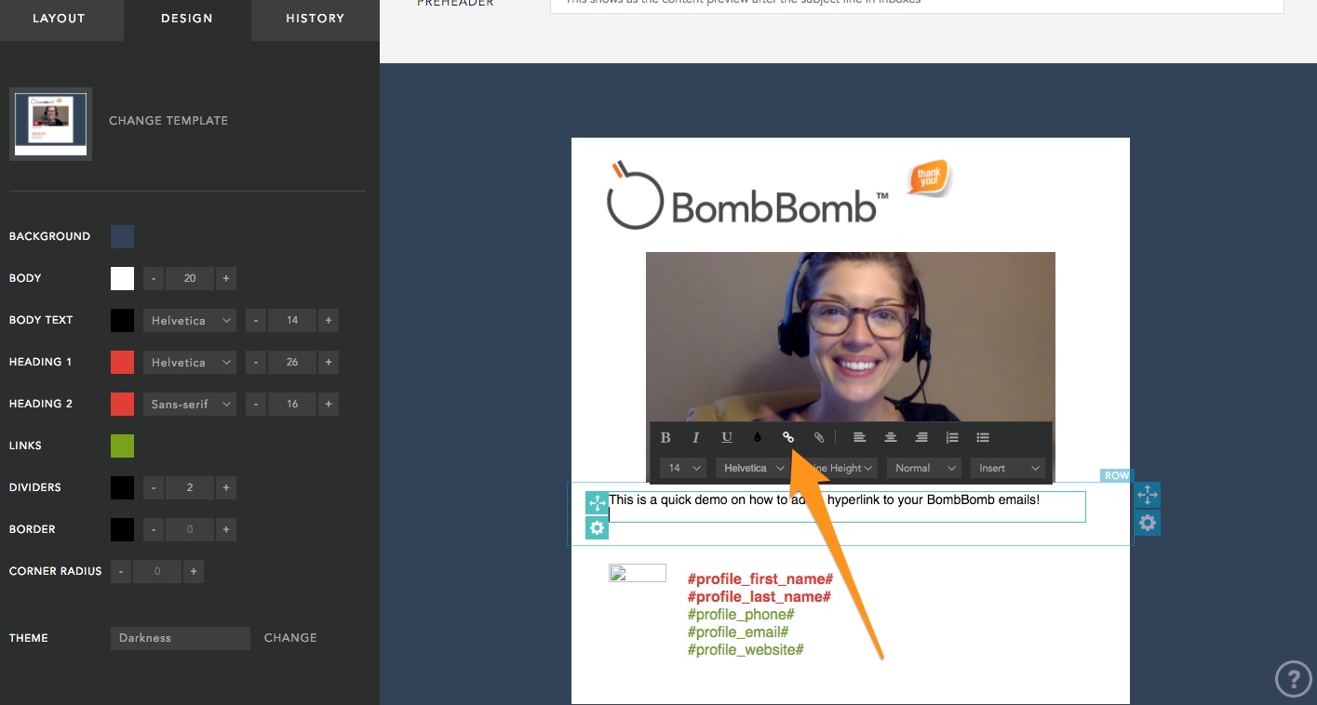Decrease the Corner Radius value
Screen dimensions: 1317x705
tap(121, 571)
